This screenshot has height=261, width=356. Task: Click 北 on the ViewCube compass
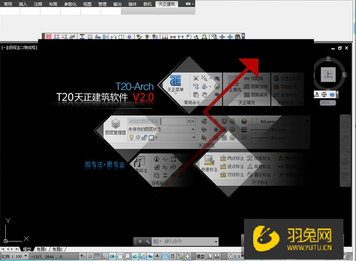[329, 59]
